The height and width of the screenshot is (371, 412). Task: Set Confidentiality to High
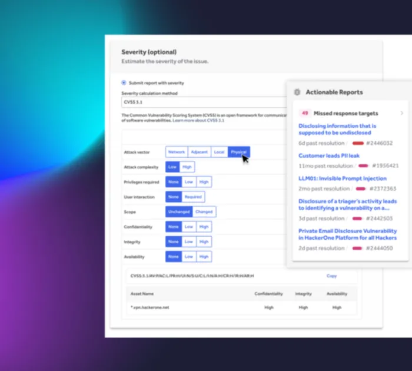coord(204,227)
